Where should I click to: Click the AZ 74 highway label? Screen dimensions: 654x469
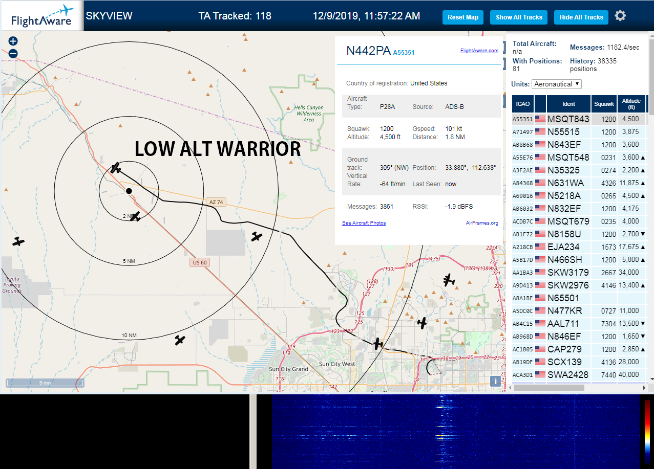pyautogui.click(x=216, y=202)
